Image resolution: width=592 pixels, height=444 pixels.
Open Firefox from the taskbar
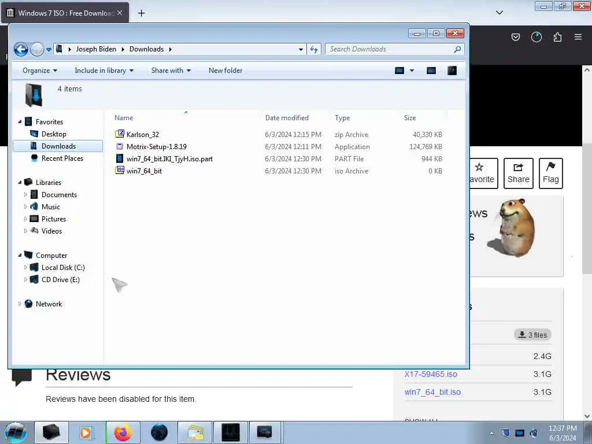coord(123,432)
